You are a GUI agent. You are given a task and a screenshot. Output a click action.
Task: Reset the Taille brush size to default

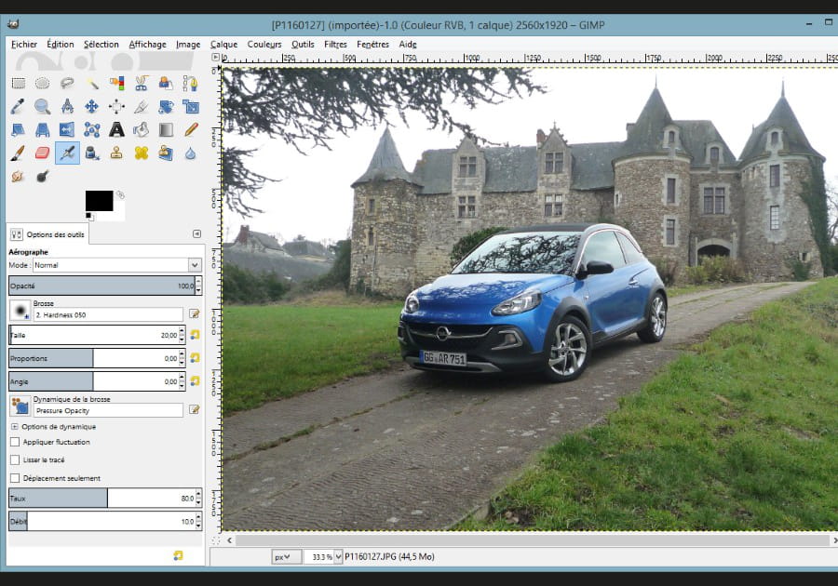(x=195, y=335)
